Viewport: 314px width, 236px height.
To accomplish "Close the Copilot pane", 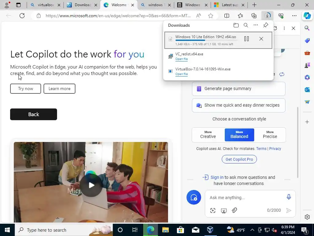I will [x=293, y=28].
